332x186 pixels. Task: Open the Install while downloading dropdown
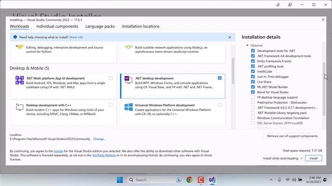pyautogui.click(x=283, y=158)
